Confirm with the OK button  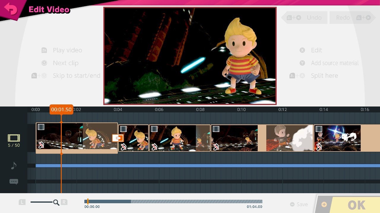[x=347, y=204]
